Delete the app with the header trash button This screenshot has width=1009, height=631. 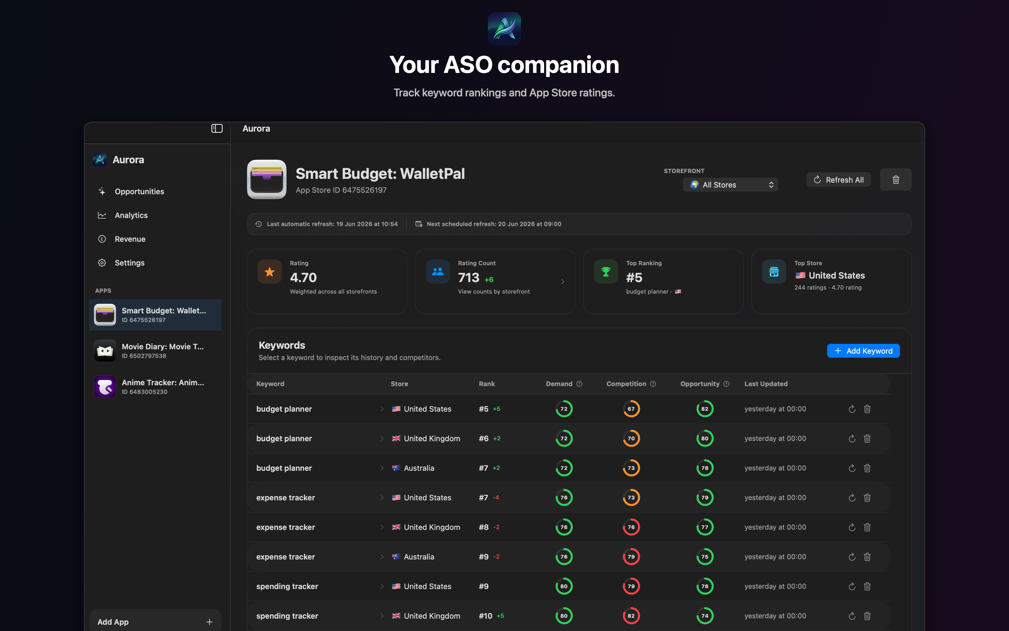[x=895, y=180]
